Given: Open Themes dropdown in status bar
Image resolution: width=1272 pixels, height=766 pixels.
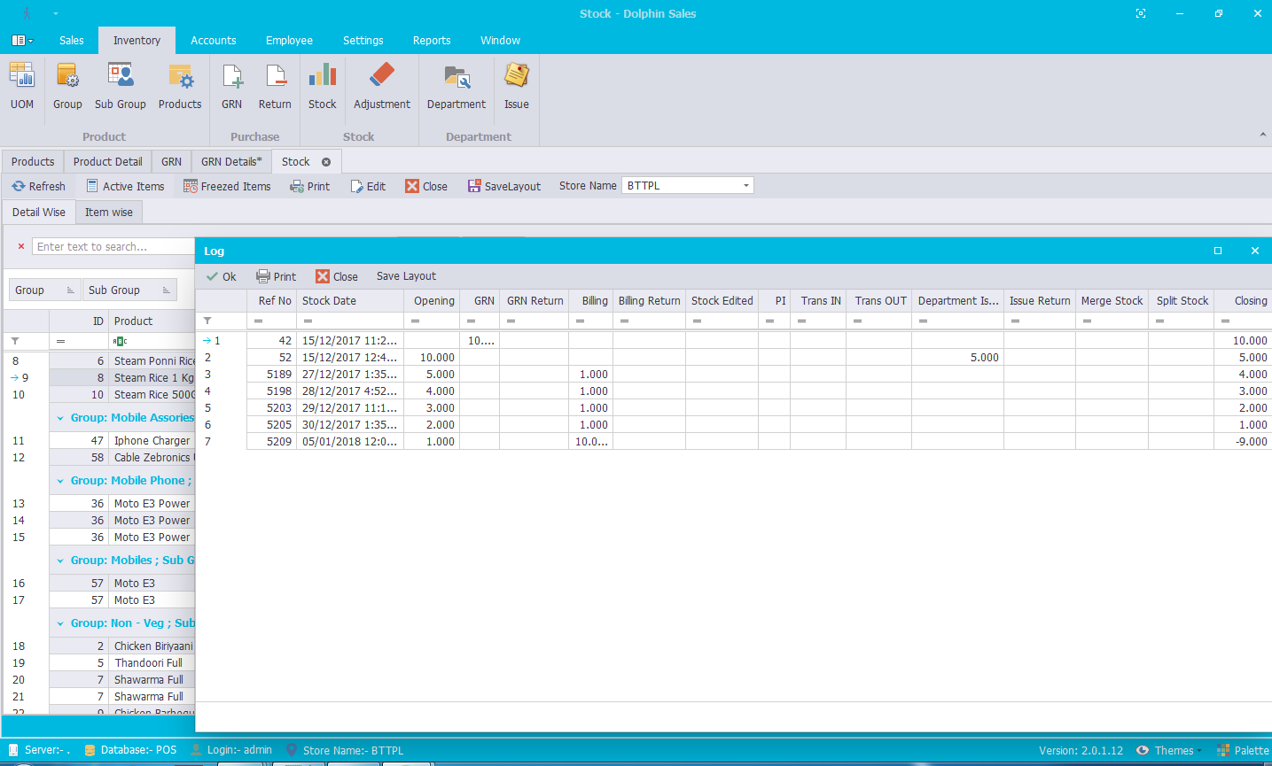Looking at the screenshot, I should (x=1169, y=750).
